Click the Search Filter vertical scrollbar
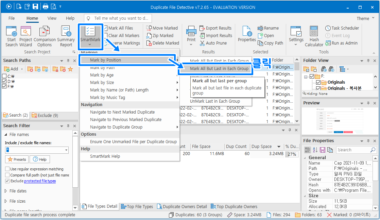The image size is (380, 220). (x=75, y=170)
